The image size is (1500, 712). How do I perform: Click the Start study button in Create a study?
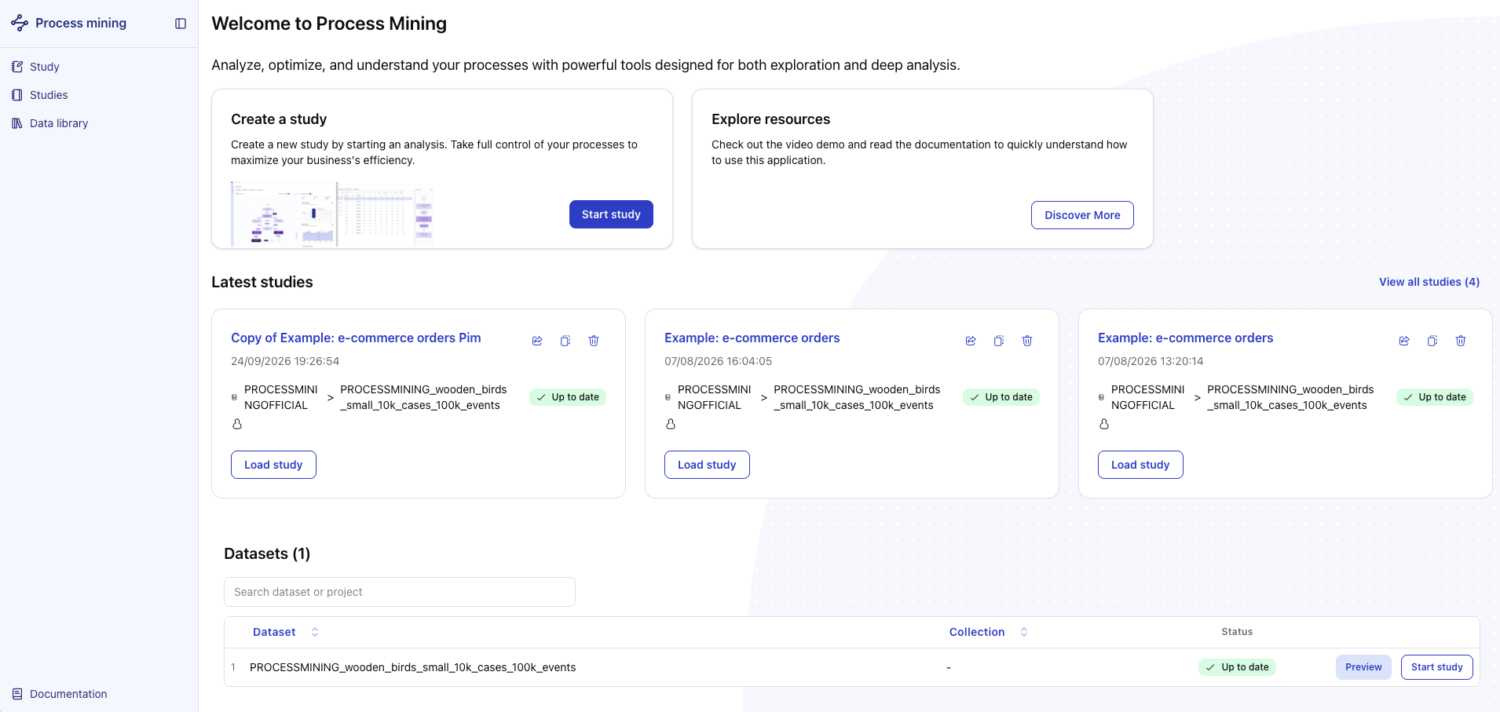(611, 214)
